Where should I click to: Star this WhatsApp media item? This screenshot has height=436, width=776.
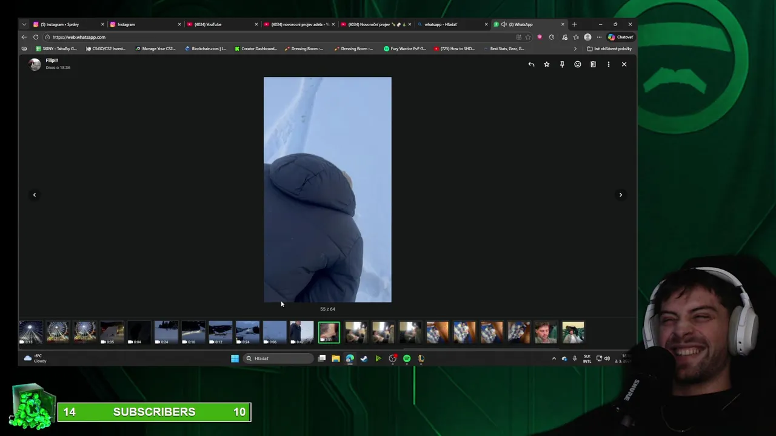pyautogui.click(x=546, y=64)
